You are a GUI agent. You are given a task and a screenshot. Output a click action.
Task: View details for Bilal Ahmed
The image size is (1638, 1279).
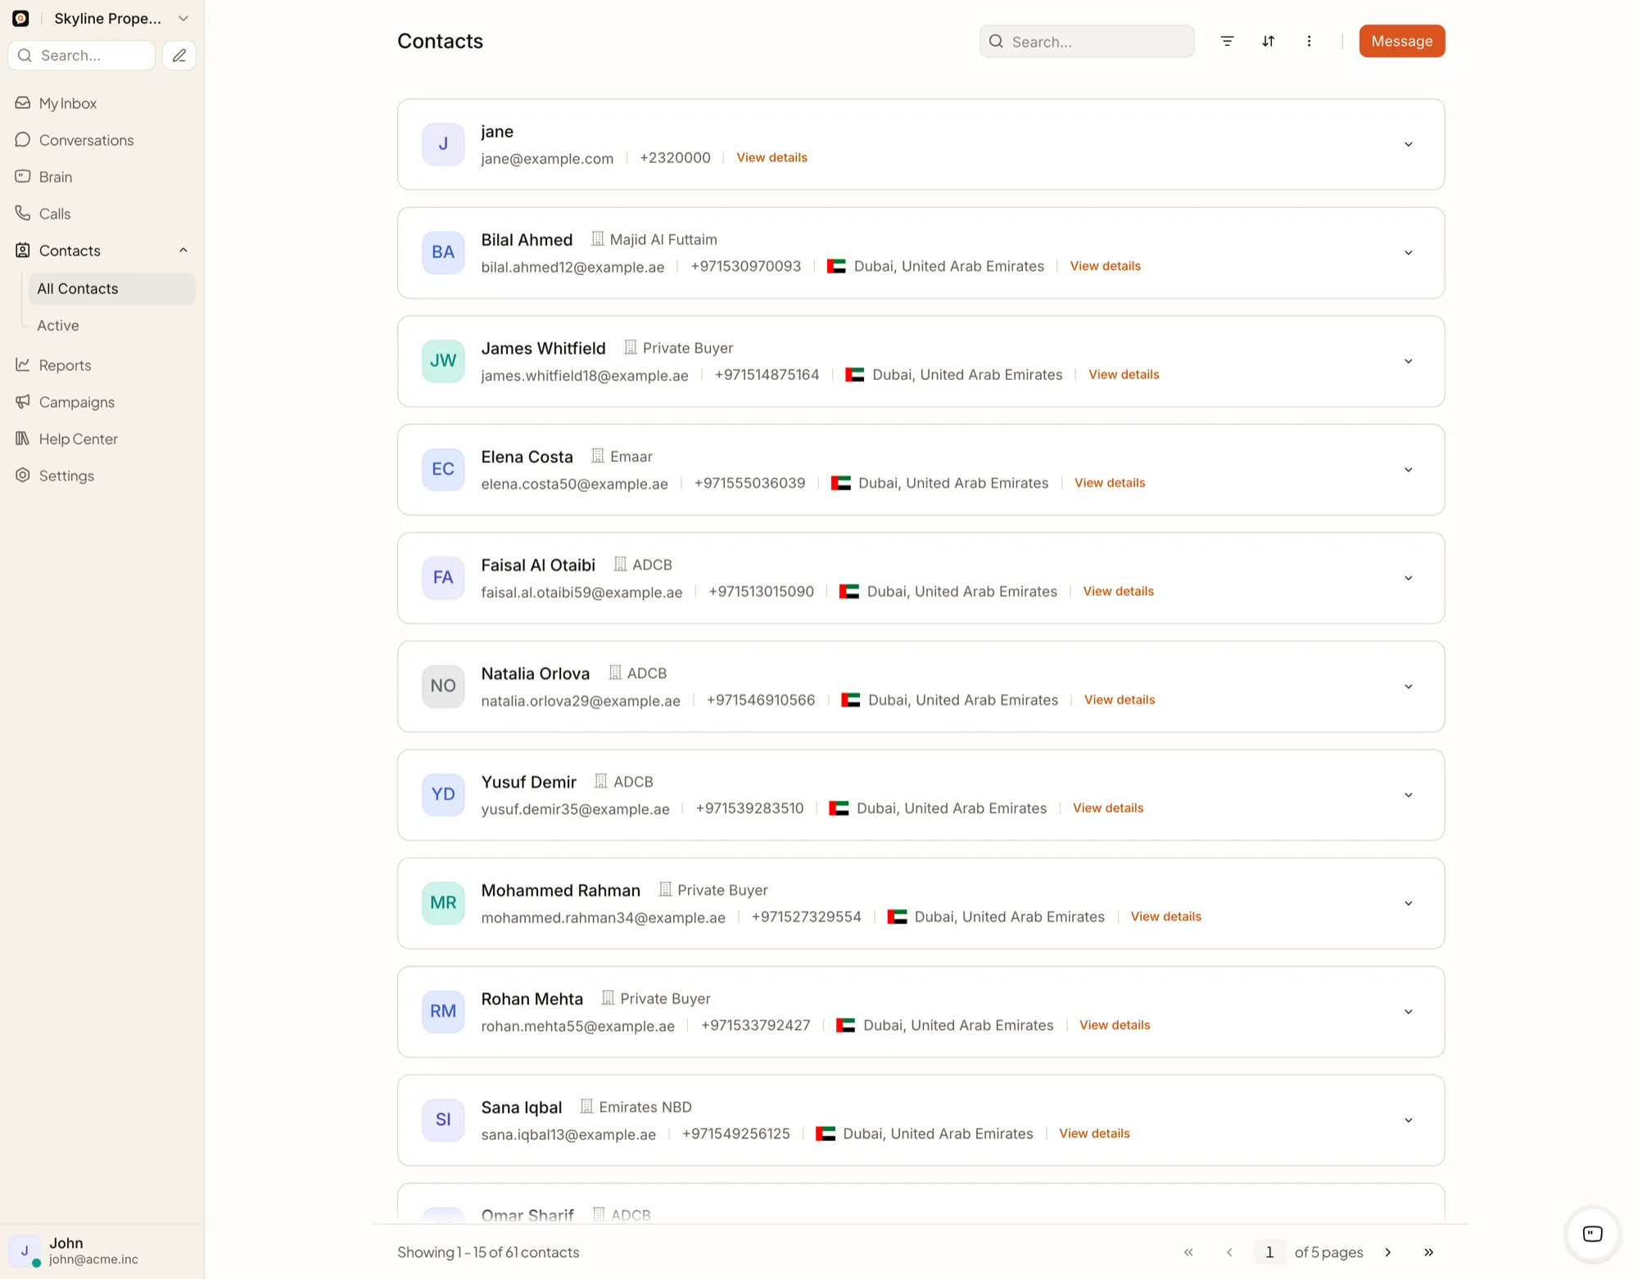tap(1105, 266)
